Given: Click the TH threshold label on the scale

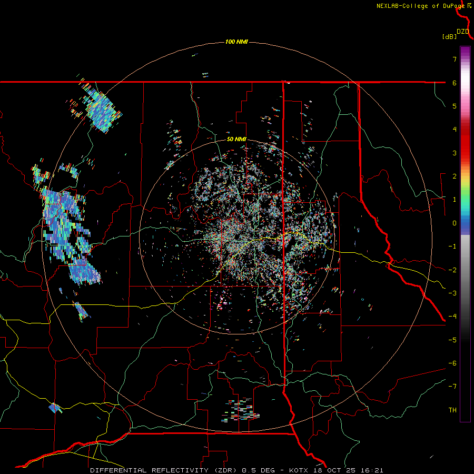Looking at the screenshot, I should tap(452, 410).
